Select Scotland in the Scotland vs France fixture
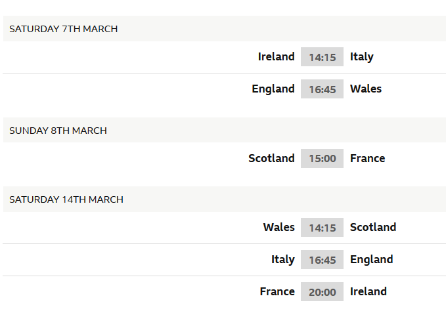The width and height of the screenshot is (446, 311). [271, 159]
